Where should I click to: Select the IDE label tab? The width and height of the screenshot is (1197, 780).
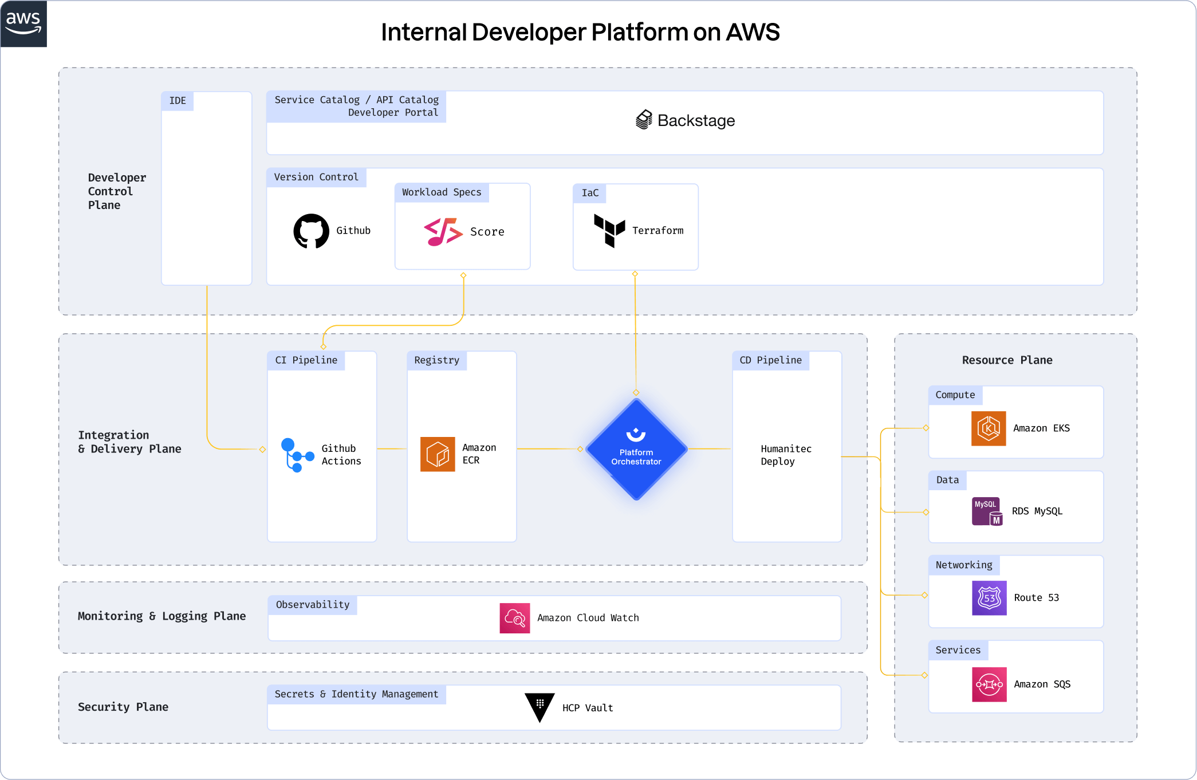[x=178, y=101]
